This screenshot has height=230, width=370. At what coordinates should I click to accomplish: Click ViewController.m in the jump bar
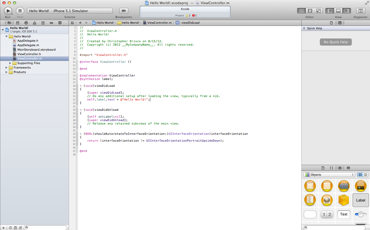tap(157, 23)
